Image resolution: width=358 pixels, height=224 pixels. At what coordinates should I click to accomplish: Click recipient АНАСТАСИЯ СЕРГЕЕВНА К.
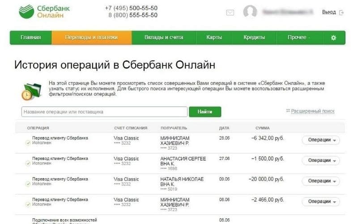point(183,161)
